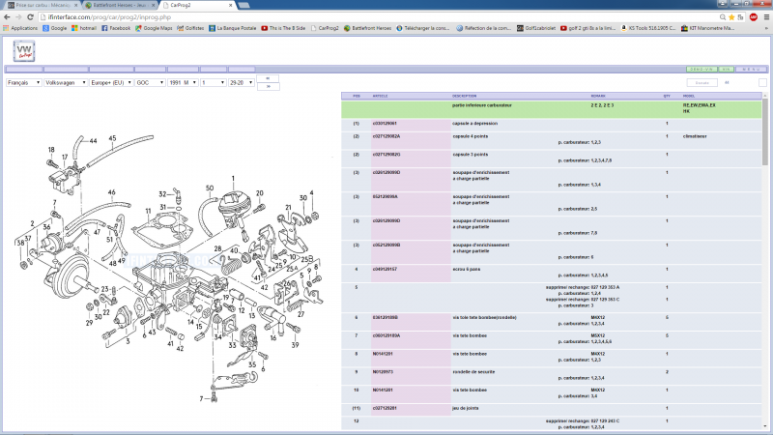Click the DEMO-VIN button
This screenshot has width=773, height=435.
click(701, 70)
